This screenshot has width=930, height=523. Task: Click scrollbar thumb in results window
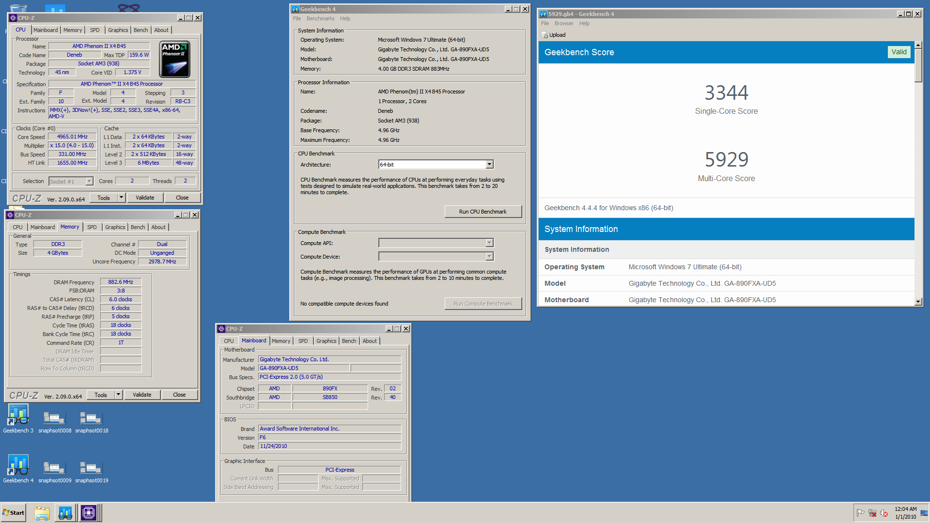[x=918, y=65]
